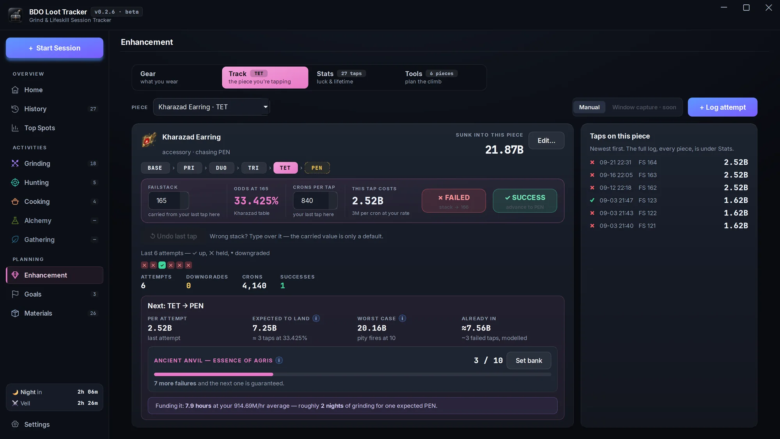Screen dimensions: 780x439
Task: Select the PRI enhancement level chip
Action: [x=189, y=168]
